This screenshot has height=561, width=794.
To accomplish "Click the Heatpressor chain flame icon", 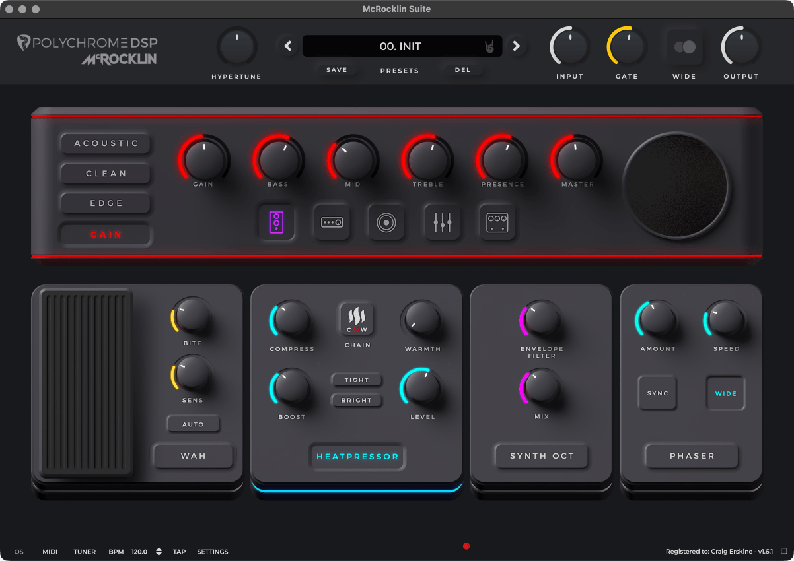I will pyautogui.click(x=357, y=319).
